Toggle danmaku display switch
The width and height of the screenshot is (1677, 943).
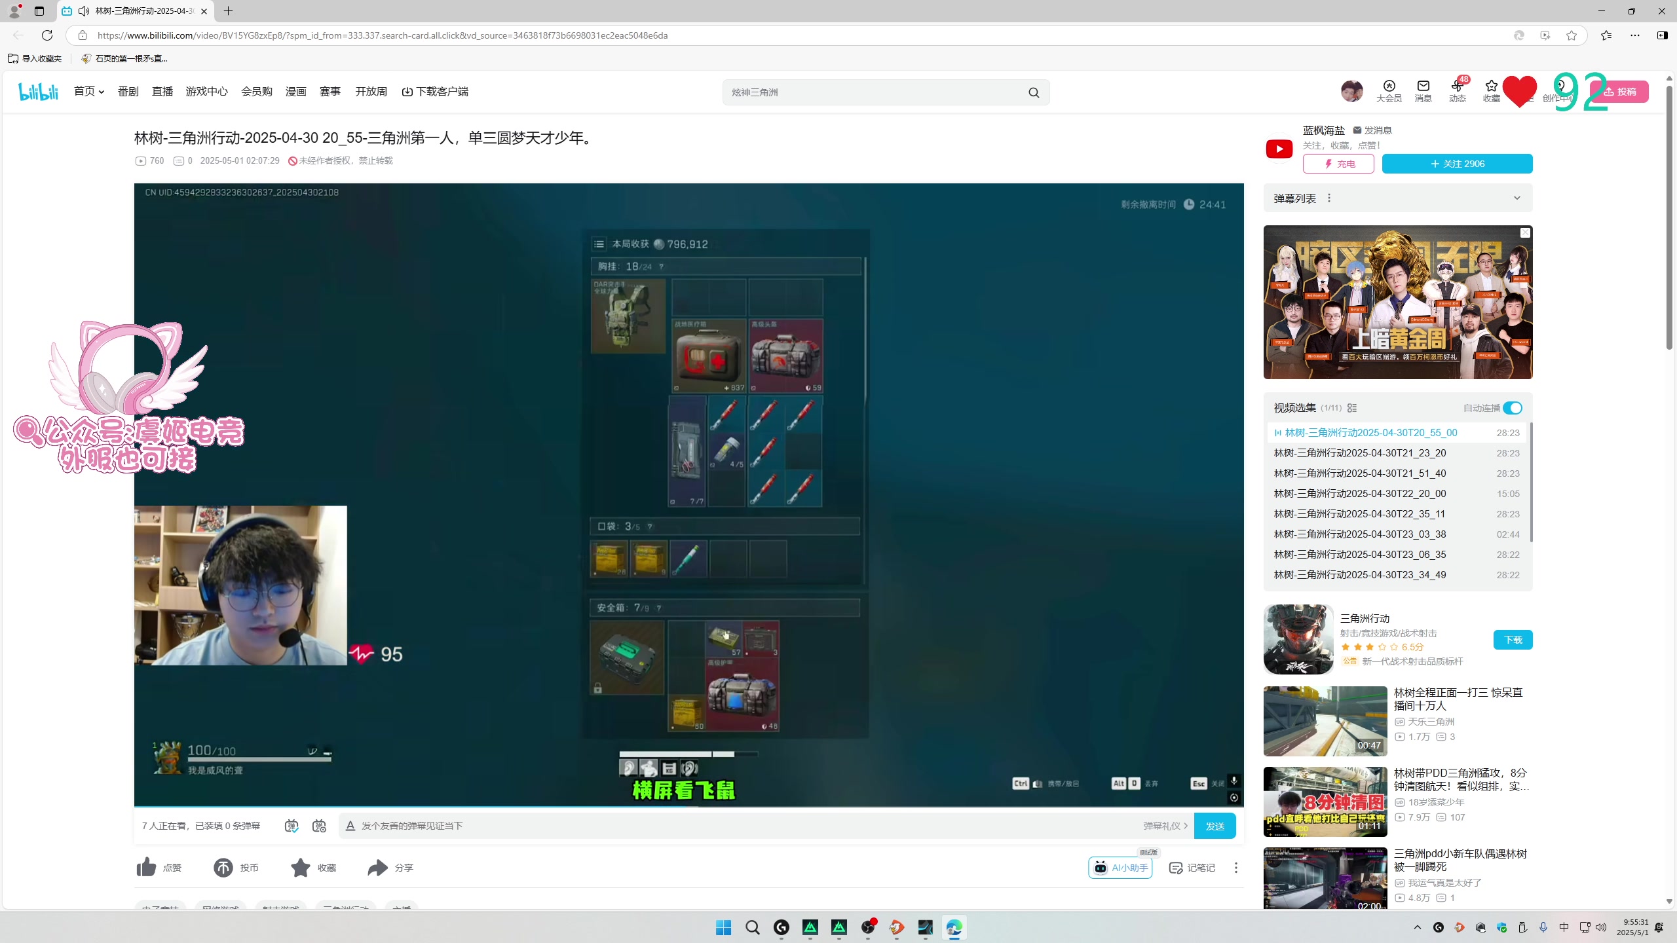[292, 826]
